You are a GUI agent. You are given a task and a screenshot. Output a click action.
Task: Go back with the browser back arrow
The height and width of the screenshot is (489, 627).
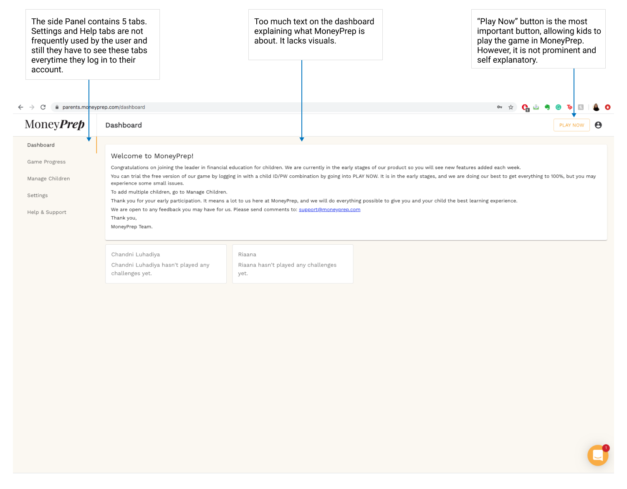(x=20, y=107)
